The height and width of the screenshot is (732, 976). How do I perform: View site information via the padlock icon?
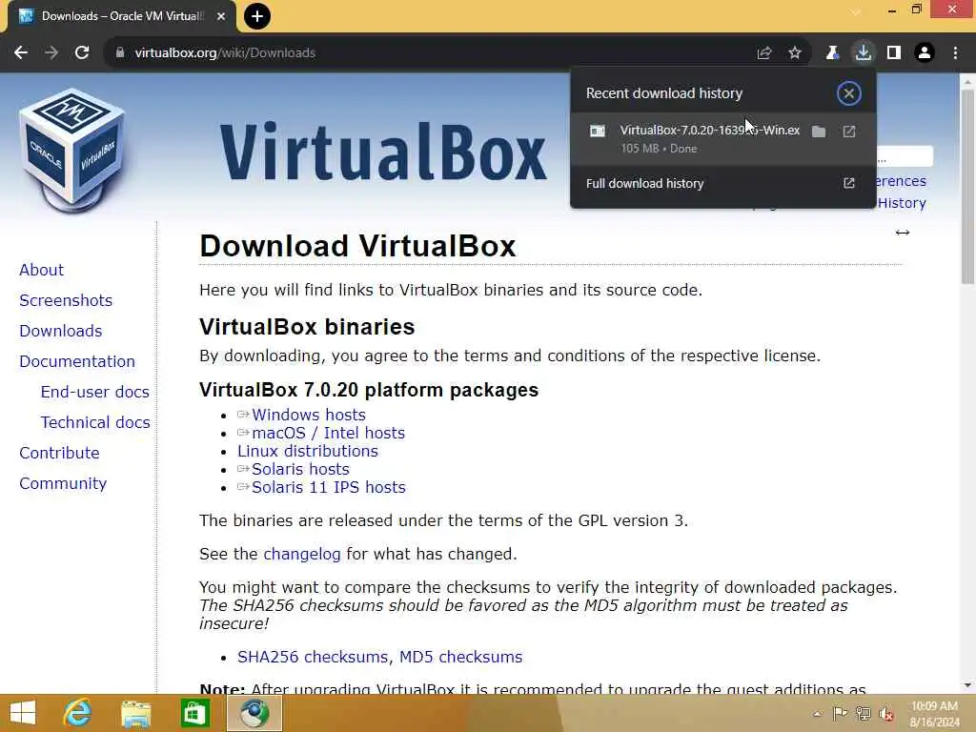click(x=120, y=53)
